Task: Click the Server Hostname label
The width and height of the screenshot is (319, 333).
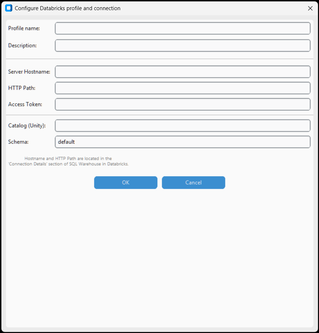Action: click(x=29, y=72)
